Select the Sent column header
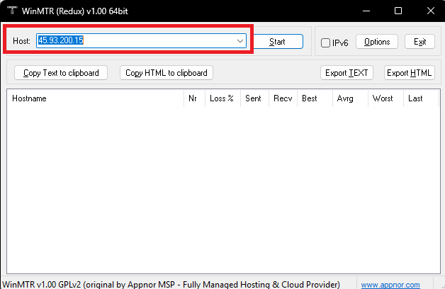The height and width of the screenshot is (289, 445). (254, 98)
